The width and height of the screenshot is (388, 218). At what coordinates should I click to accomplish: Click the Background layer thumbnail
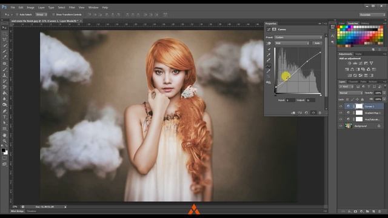click(349, 126)
